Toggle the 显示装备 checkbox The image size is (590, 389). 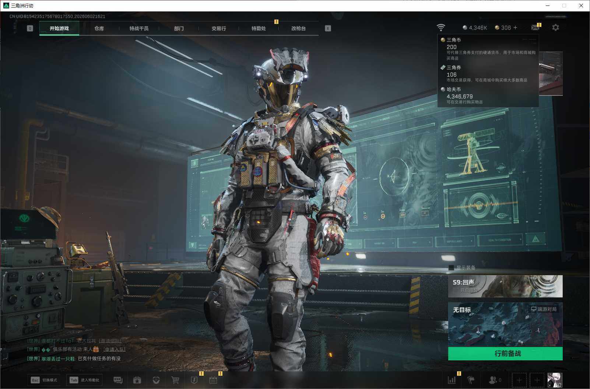click(x=451, y=268)
